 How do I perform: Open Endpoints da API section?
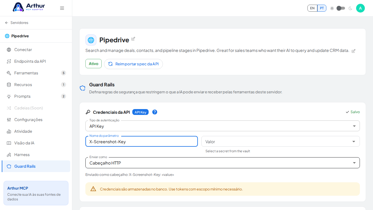(x=36, y=61)
